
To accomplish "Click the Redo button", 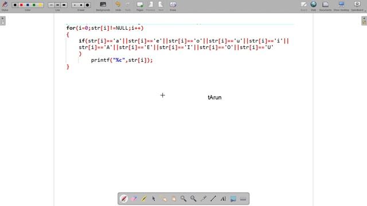I will 127,6.
